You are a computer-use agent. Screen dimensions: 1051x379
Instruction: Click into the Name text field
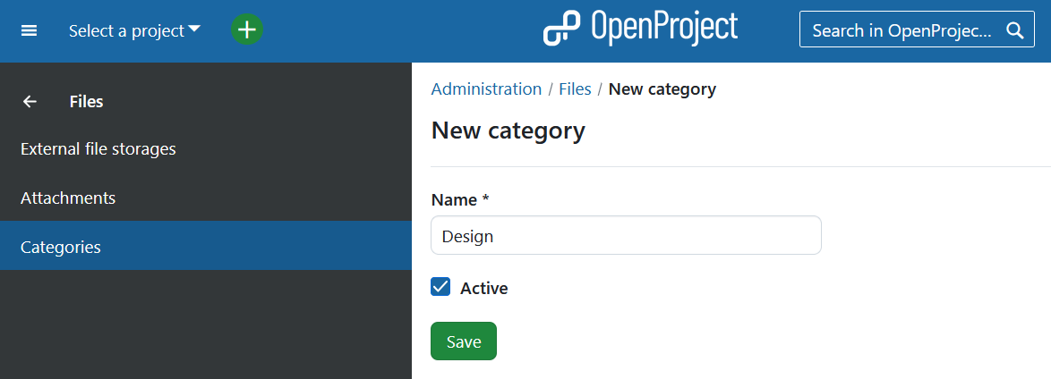coord(626,236)
